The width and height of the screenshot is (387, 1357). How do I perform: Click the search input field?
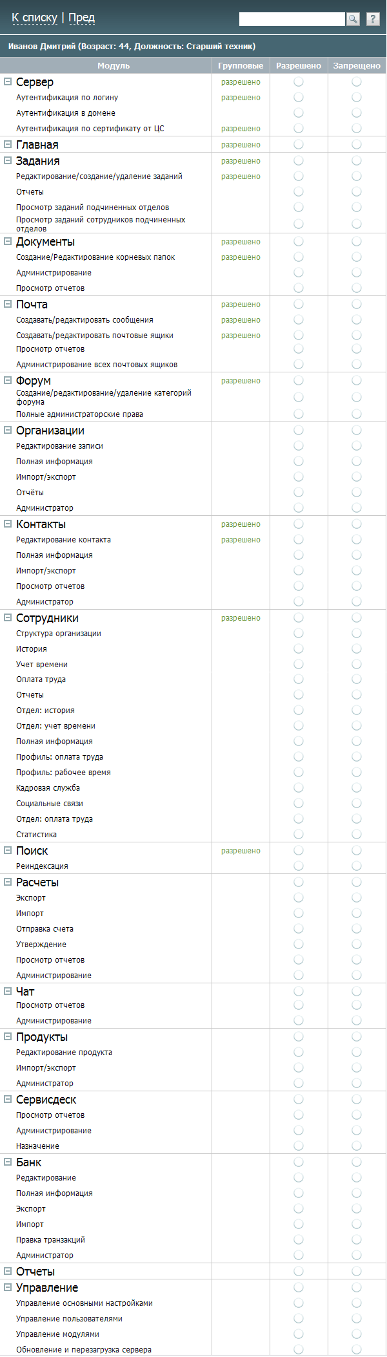(292, 19)
